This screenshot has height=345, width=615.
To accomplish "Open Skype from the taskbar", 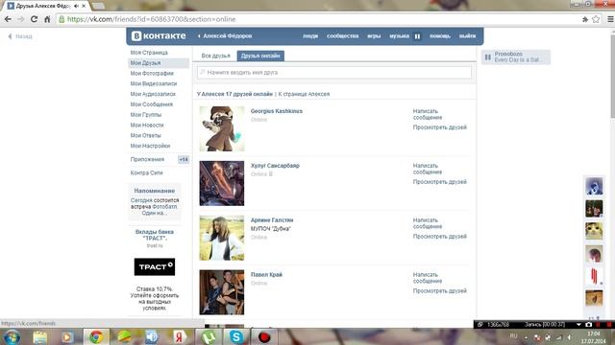I will (x=236, y=336).
